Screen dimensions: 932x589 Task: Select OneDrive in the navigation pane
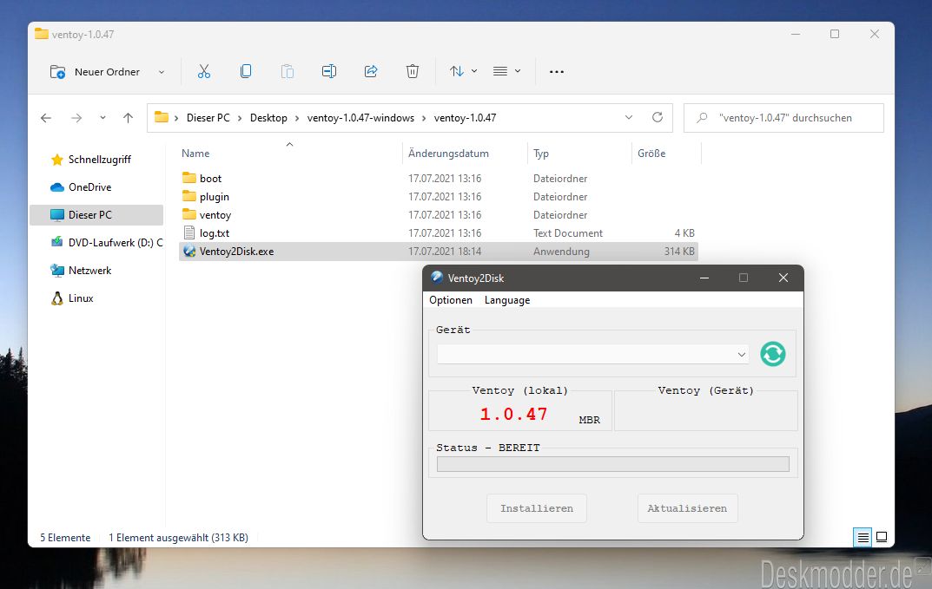point(89,187)
